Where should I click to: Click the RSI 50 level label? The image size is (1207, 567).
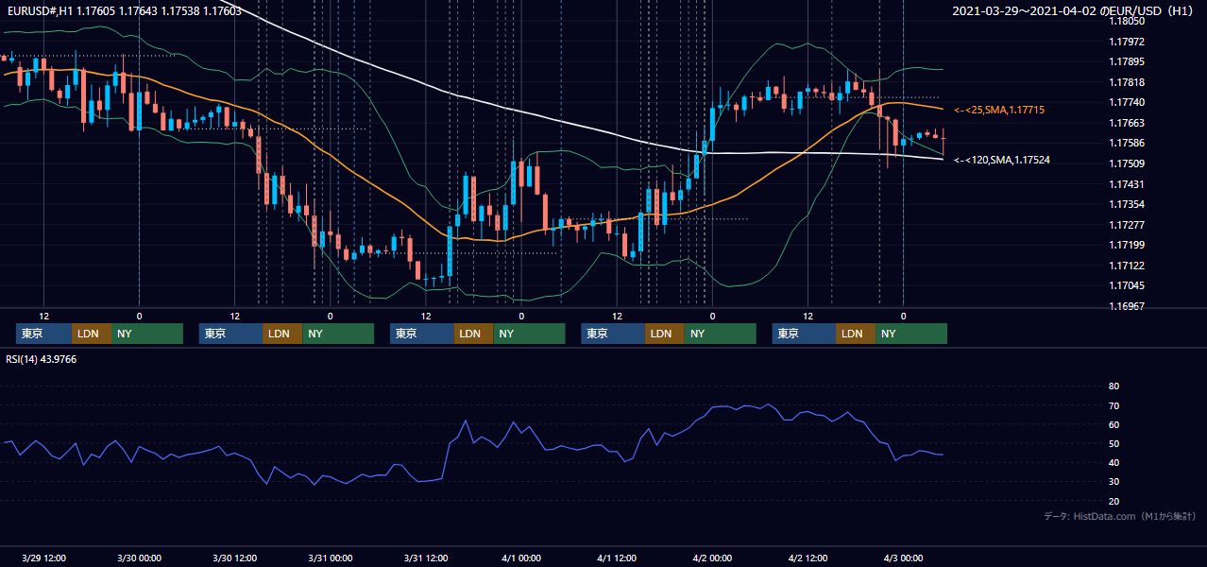[x=1113, y=443]
